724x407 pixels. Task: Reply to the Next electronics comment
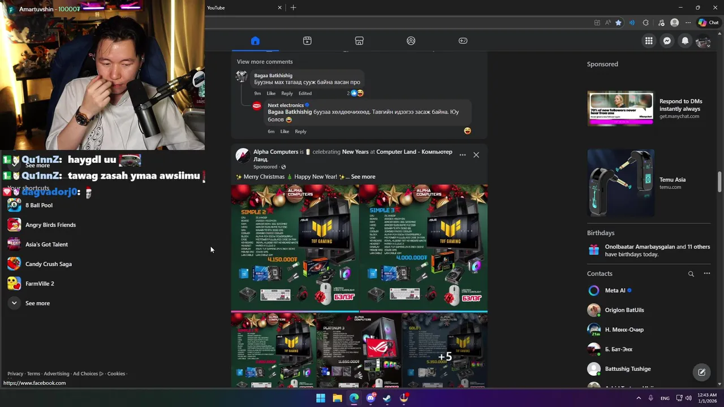click(x=300, y=132)
